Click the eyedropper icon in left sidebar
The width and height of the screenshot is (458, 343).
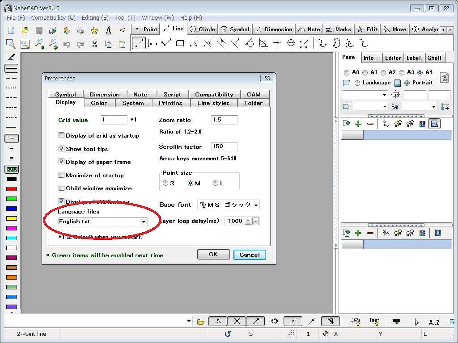pos(12,57)
